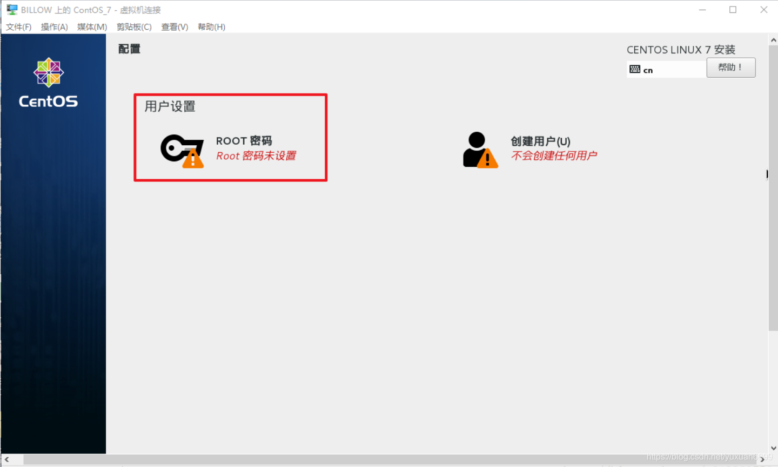Click the 帮助! help button
Image resolution: width=778 pixels, height=467 pixels.
[x=730, y=67]
